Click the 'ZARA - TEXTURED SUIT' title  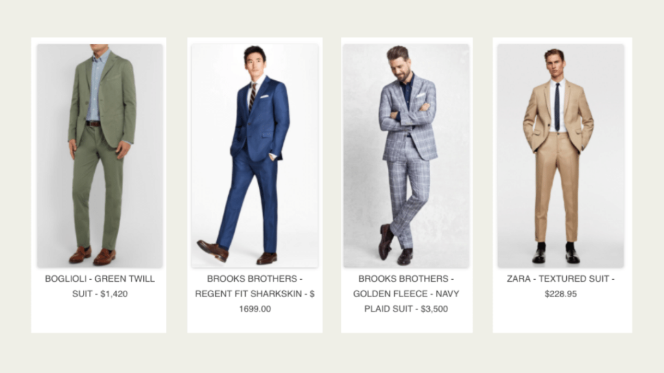click(558, 278)
